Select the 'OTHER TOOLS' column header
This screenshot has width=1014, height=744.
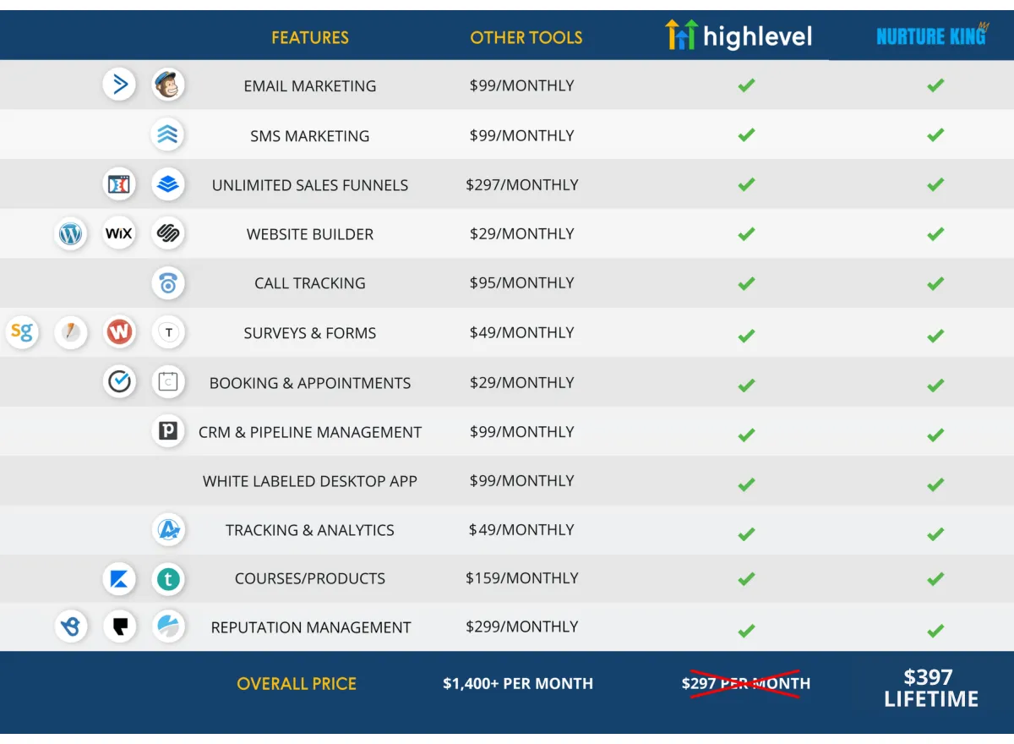[x=526, y=37]
